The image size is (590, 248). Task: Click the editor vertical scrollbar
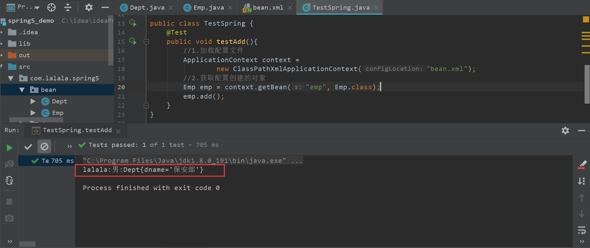[587, 84]
